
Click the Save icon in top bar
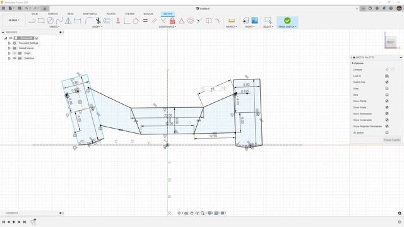click(x=20, y=8)
